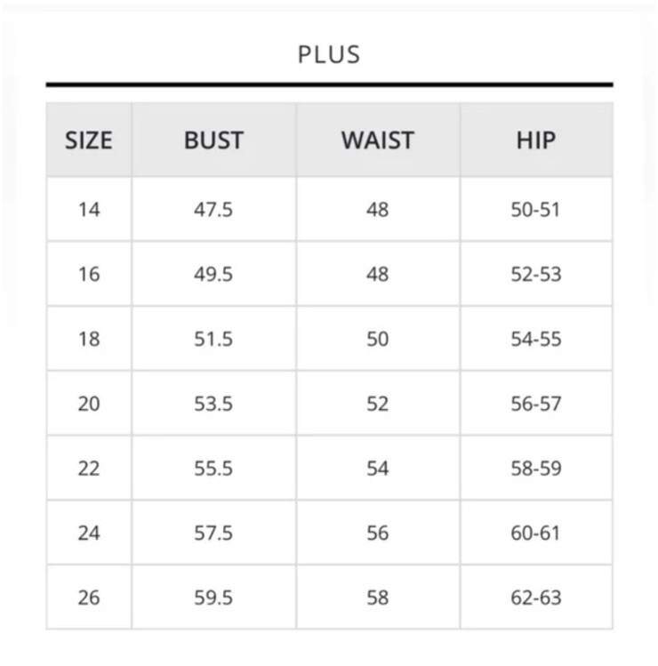
Task: Select size 16 row label
Action: click(89, 274)
